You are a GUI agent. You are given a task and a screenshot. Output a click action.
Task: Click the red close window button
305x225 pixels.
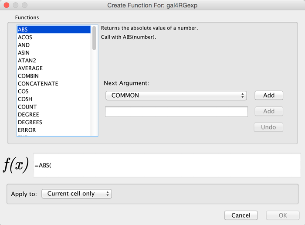[x=6, y=5]
